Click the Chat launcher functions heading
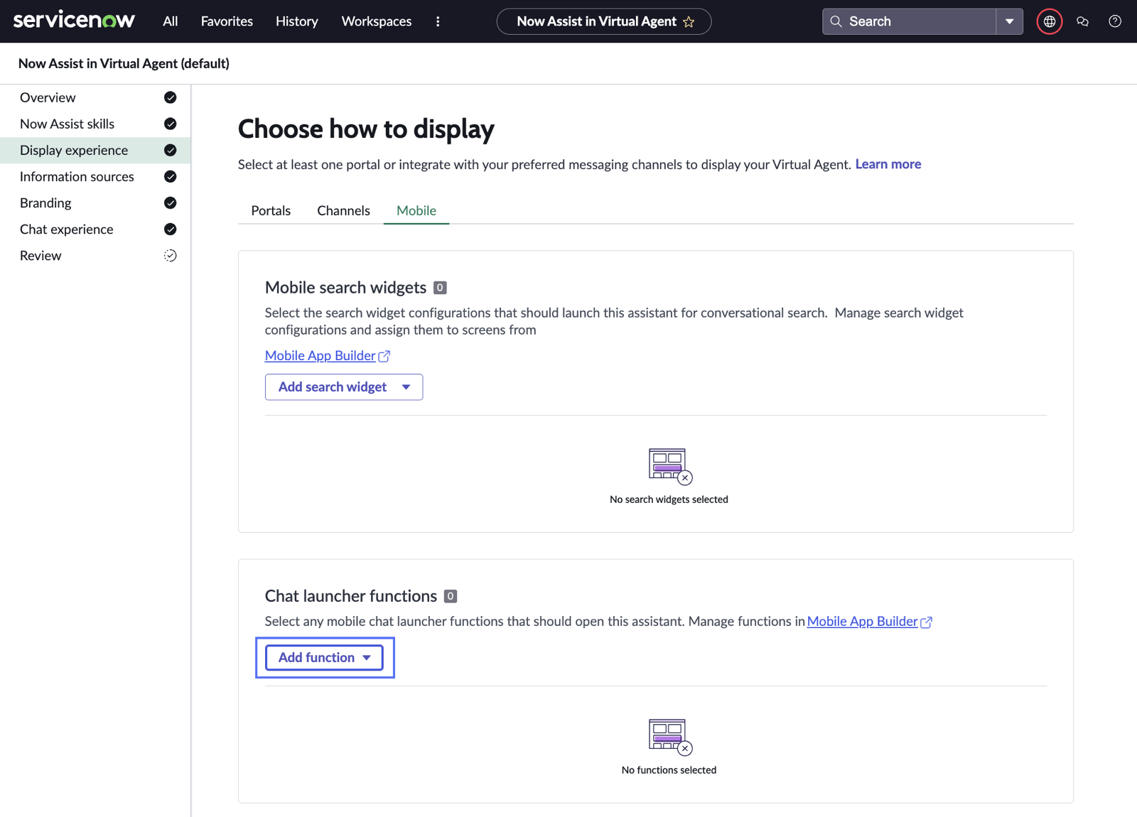1137x817 pixels. point(351,595)
